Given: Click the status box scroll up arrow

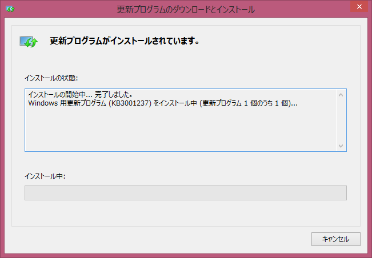Looking at the screenshot, I should tap(341, 95).
